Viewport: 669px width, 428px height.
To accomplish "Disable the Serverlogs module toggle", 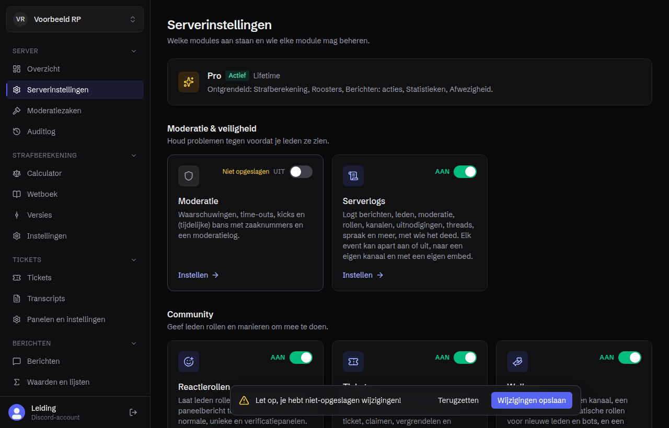I will [x=465, y=172].
